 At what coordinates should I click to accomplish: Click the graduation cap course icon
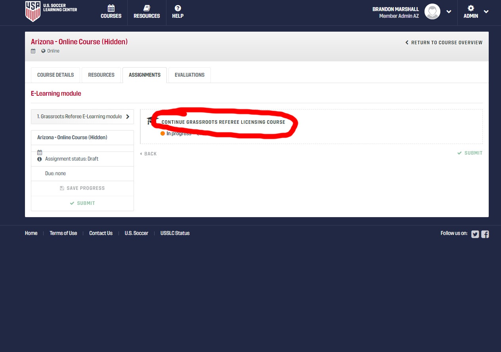[153, 121]
